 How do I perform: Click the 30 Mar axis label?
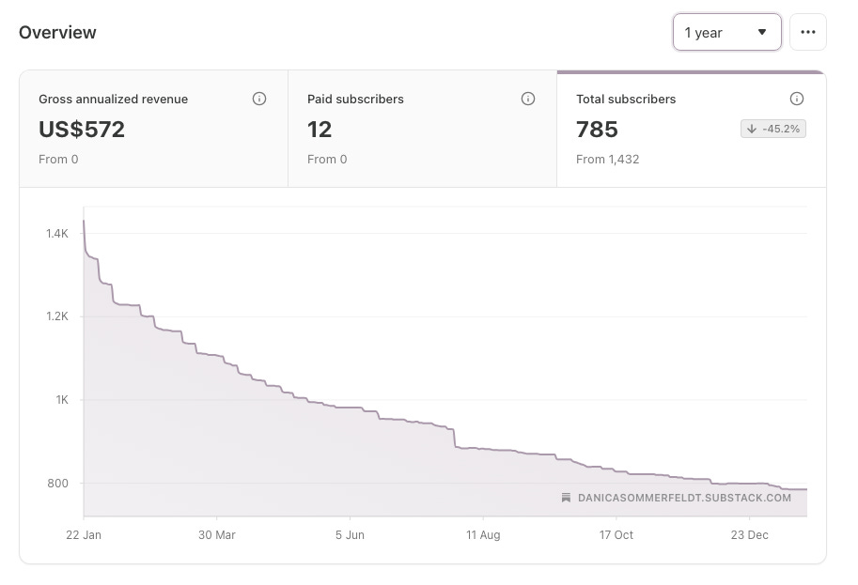(217, 534)
